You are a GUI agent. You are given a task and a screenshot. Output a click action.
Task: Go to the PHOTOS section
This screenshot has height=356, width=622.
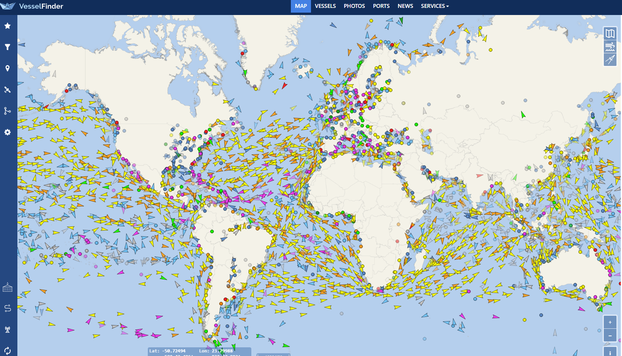point(354,6)
